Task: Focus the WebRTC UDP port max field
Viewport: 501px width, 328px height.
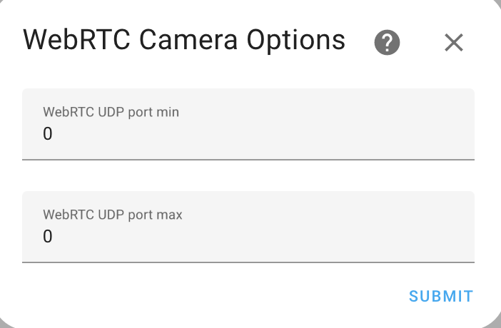Action: click(x=248, y=227)
